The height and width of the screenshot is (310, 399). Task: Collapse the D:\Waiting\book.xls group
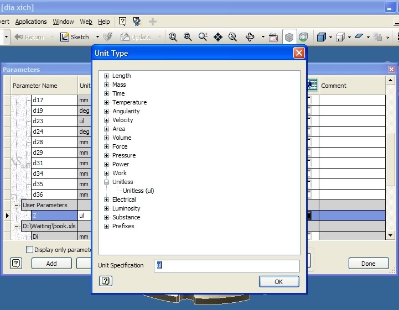tap(16, 226)
